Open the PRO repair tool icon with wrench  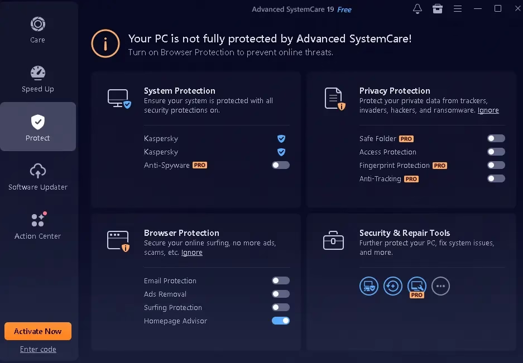click(x=416, y=287)
